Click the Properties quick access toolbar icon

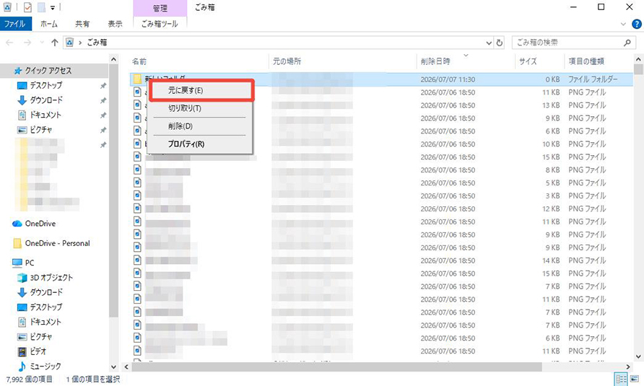coord(27,7)
